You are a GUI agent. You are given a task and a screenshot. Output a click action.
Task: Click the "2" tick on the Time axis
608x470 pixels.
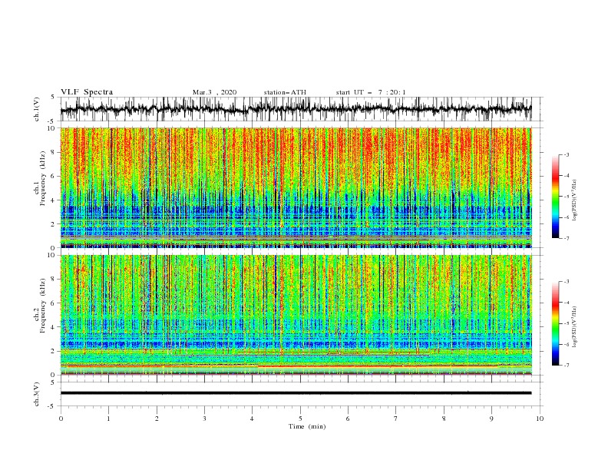(x=157, y=419)
